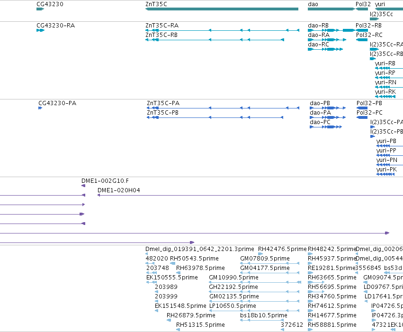Click the l(2)35Cc gene label
This screenshot has width=403, height=332.
381,14
